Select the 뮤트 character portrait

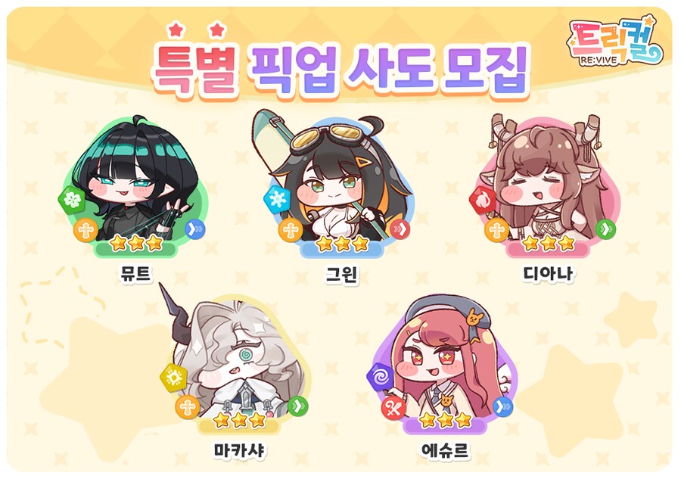point(135,185)
